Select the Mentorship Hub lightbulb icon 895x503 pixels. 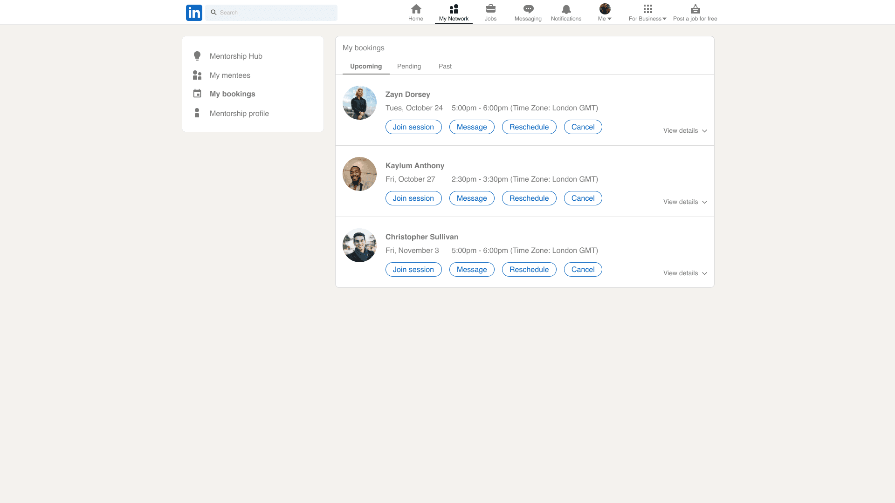coord(197,56)
